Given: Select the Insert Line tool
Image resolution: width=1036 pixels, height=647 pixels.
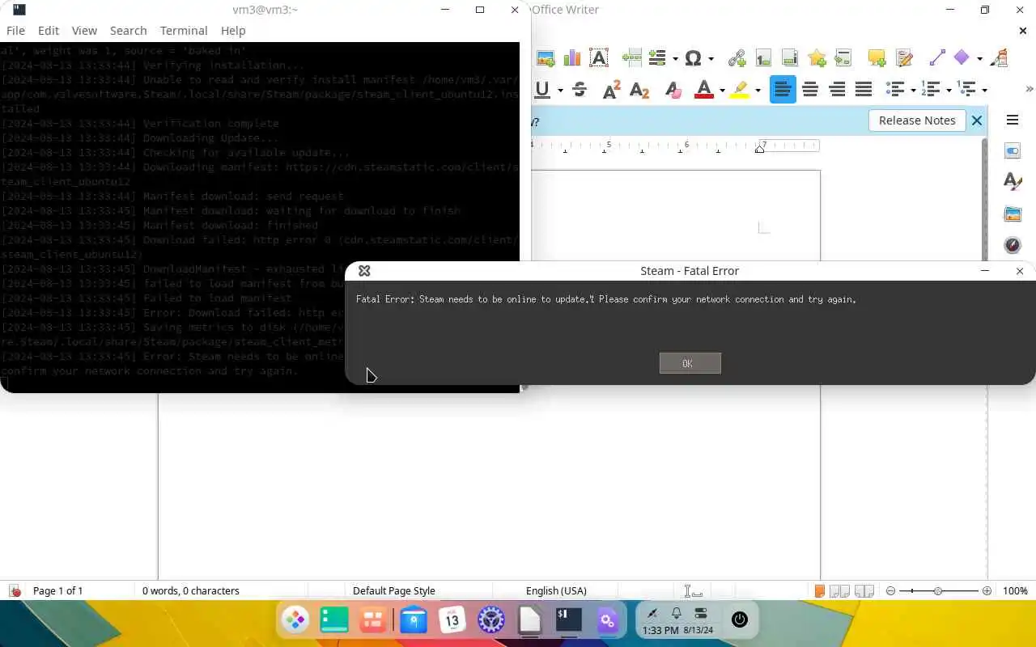Looking at the screenshot, I should click(937, 58).
